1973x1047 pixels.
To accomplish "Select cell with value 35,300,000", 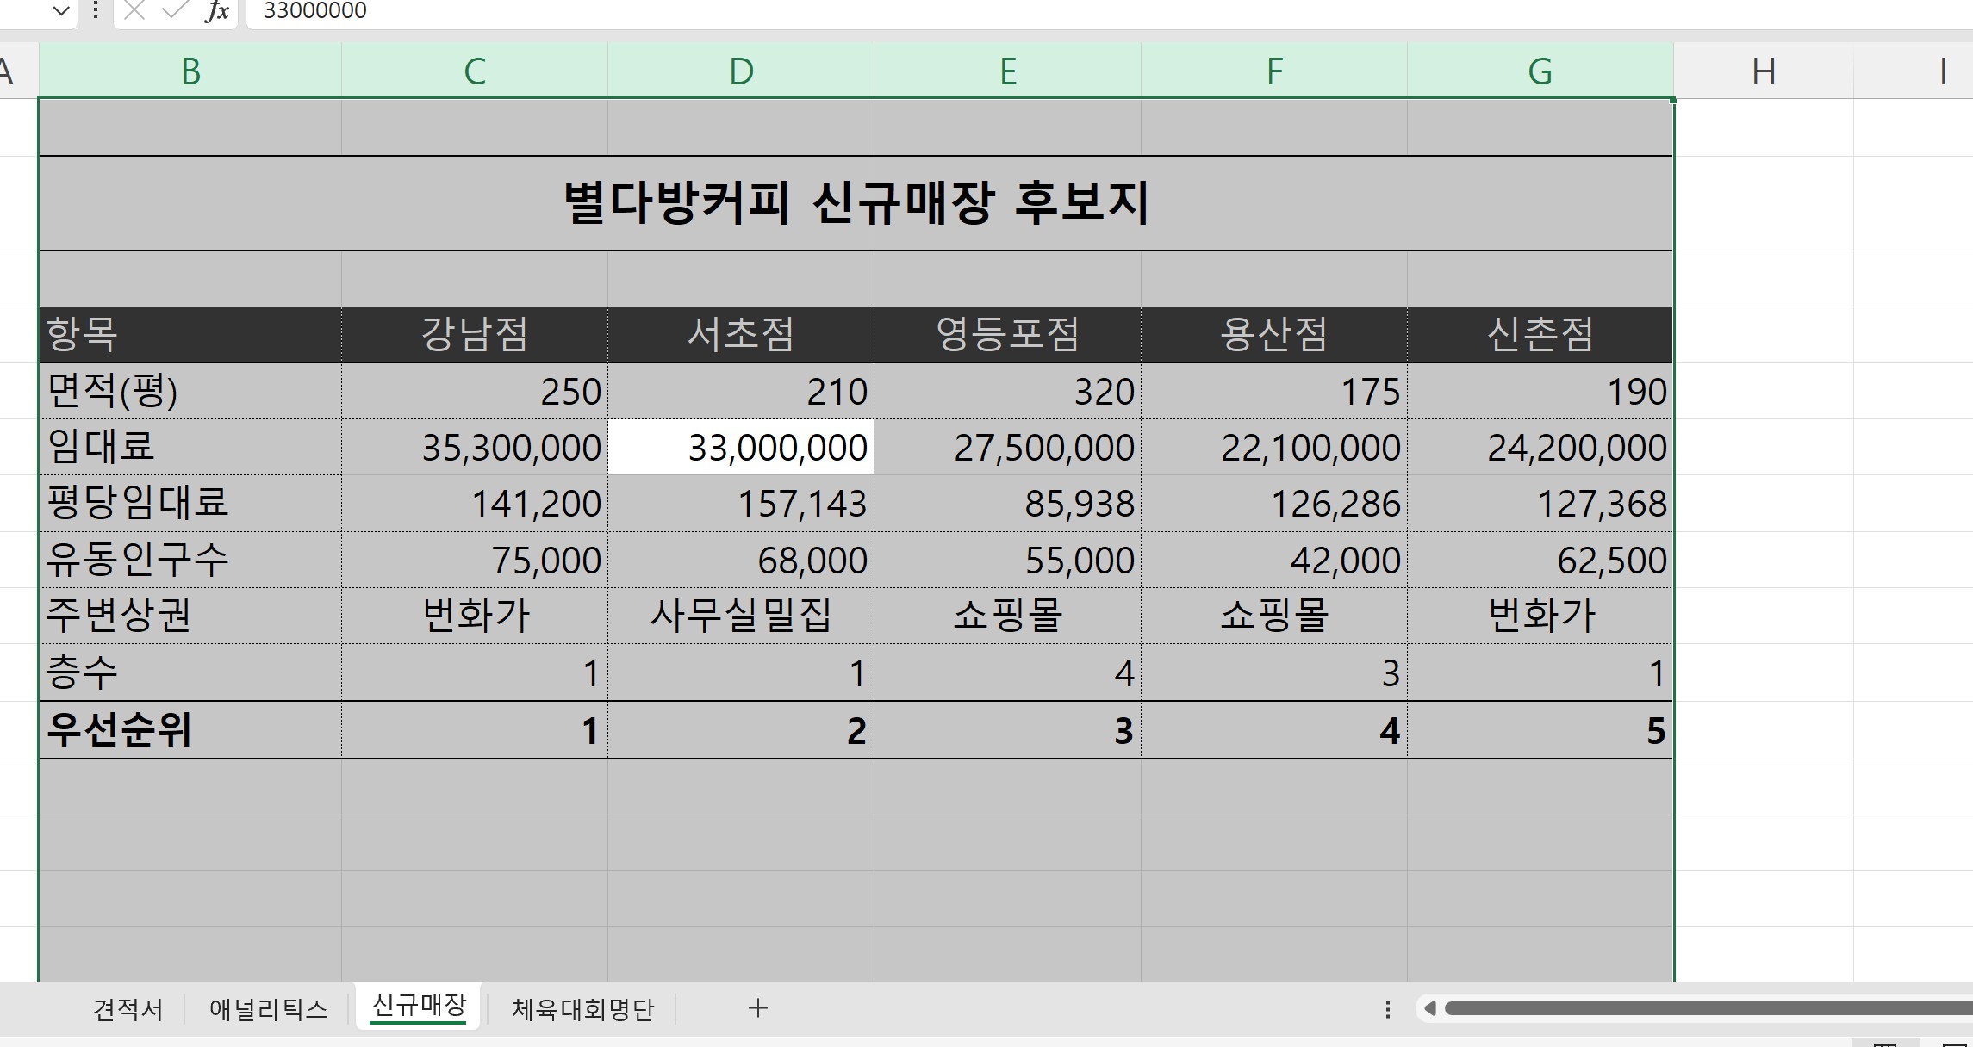I will pos(475,447).
